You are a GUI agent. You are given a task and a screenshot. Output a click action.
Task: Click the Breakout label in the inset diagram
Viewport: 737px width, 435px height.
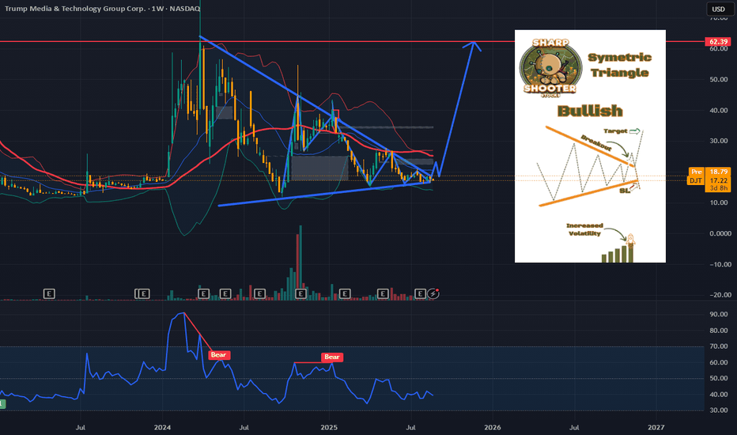[x=596, y=143]
